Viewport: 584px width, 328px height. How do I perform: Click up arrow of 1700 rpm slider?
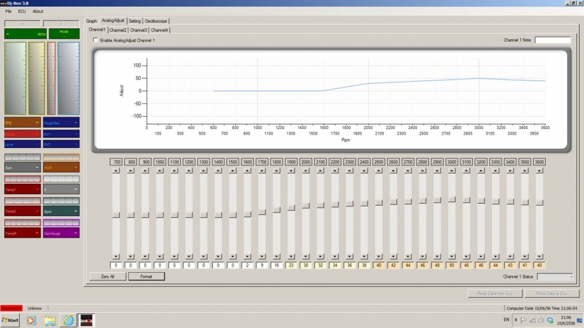(x=262, y=171)
